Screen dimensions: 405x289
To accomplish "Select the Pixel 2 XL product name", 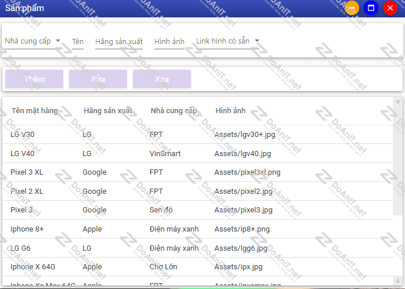I will coord(27,192).
